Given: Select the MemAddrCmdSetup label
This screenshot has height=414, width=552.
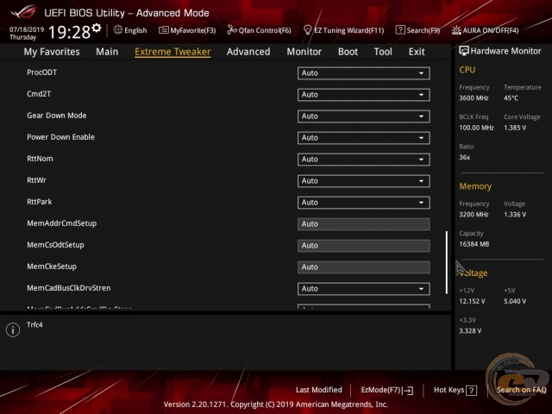Looking at the screenshot, I should [x=61, y=223].
